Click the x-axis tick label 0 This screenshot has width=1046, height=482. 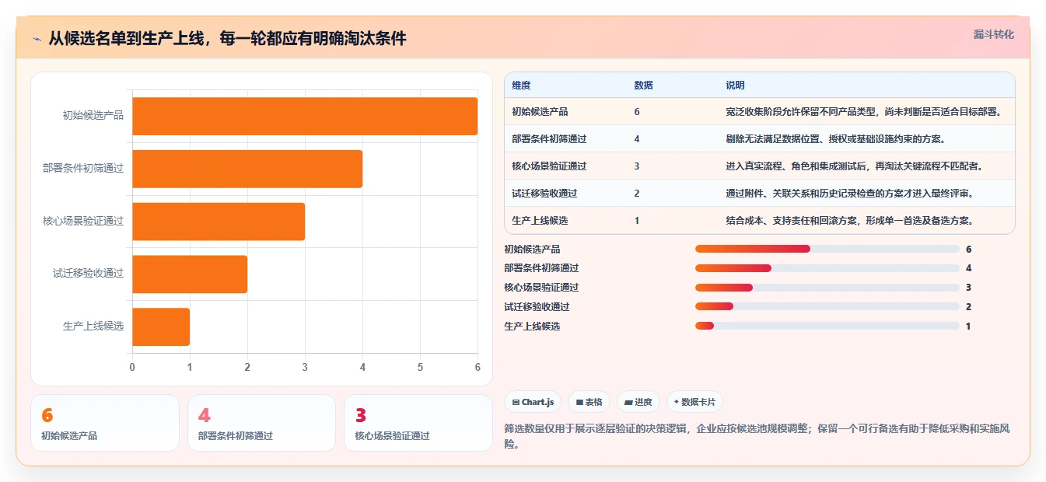click(132, 367)
